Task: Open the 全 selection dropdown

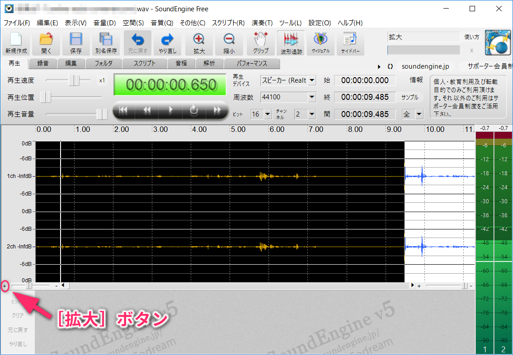Action: tap(419, 114)
